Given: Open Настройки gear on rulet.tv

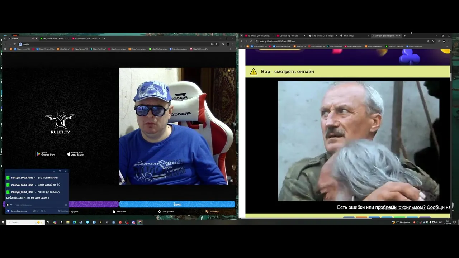Looking at the screenshot, I should tap(166, 211).
